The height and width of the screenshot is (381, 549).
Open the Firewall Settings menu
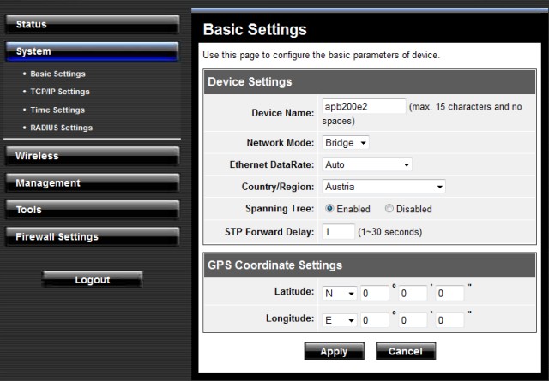[x=92, y=236]
